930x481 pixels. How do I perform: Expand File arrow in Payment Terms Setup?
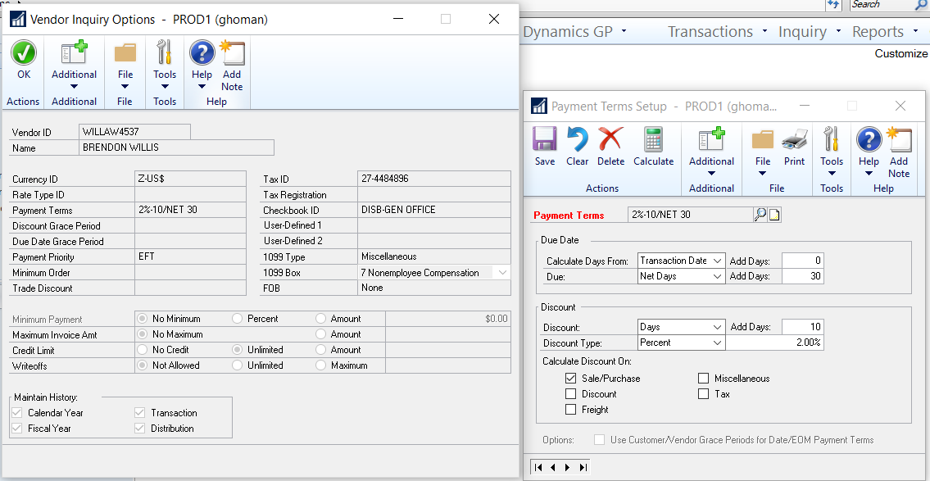pos(763,173)
